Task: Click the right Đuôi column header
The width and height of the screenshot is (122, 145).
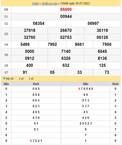Action: 115,84
